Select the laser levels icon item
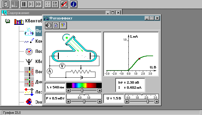The height and width of the screenshot is (115, 202). (29, 92)
